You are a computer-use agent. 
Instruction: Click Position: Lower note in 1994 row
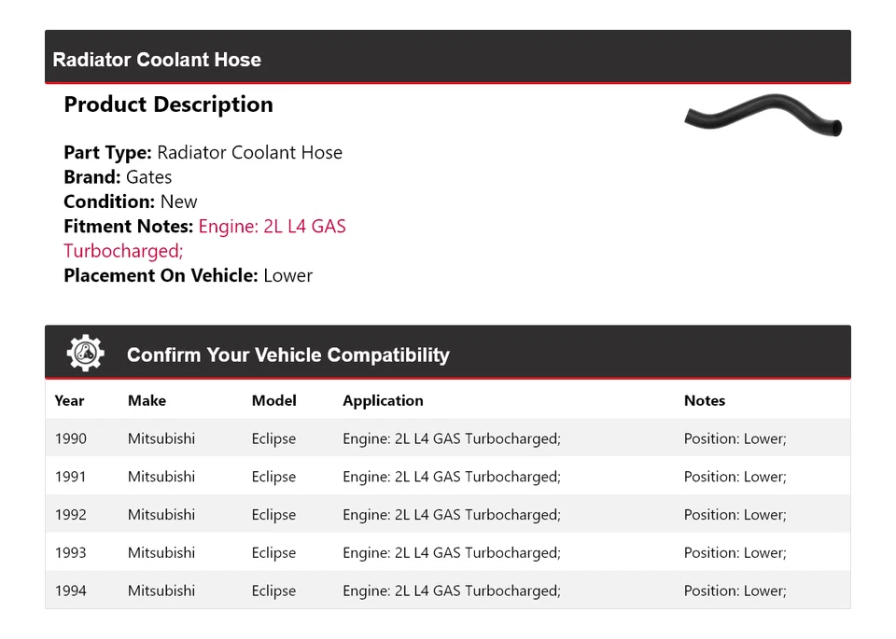(735, 590)
